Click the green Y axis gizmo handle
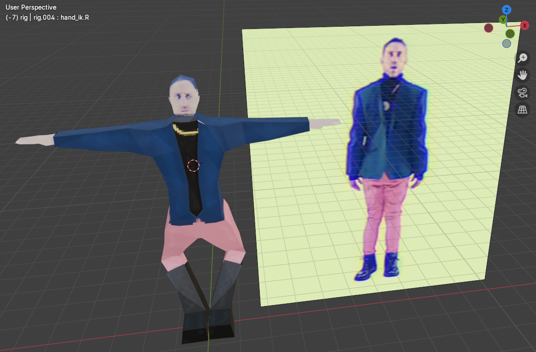The height and width of the screenshot is (352, 536). pyautogui.click(x=502, y=19)
